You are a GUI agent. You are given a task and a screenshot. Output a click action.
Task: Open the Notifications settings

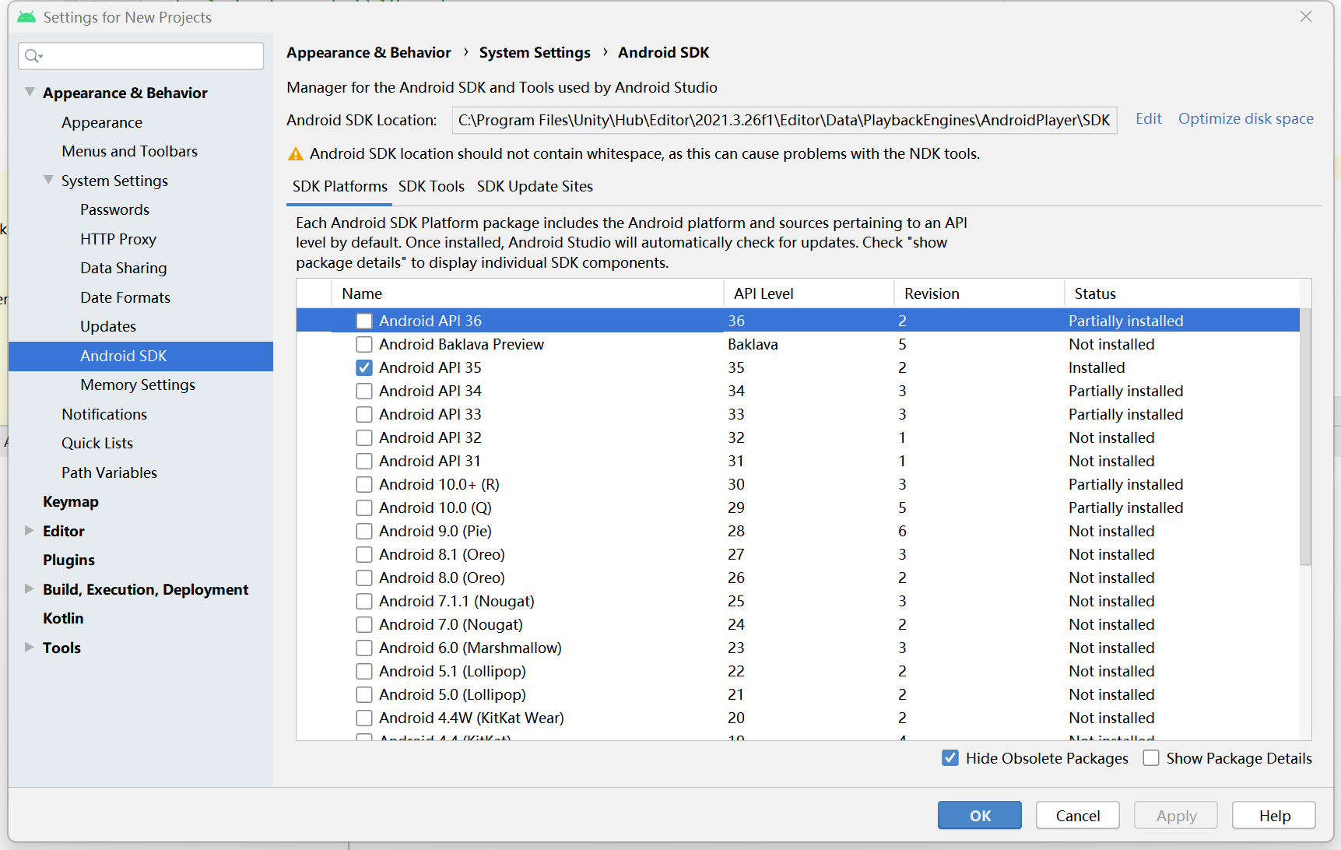[x=104, y=414]
